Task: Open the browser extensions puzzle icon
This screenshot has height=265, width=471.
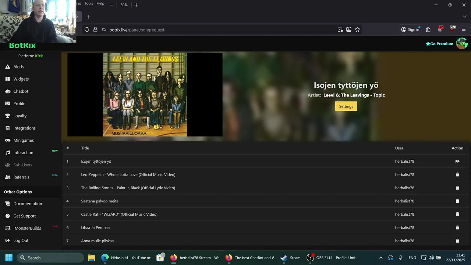Action: [428, 29]
